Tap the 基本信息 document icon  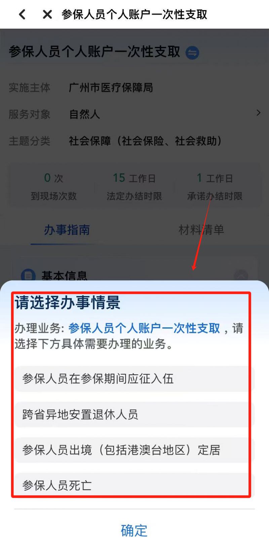coord(28,275)
